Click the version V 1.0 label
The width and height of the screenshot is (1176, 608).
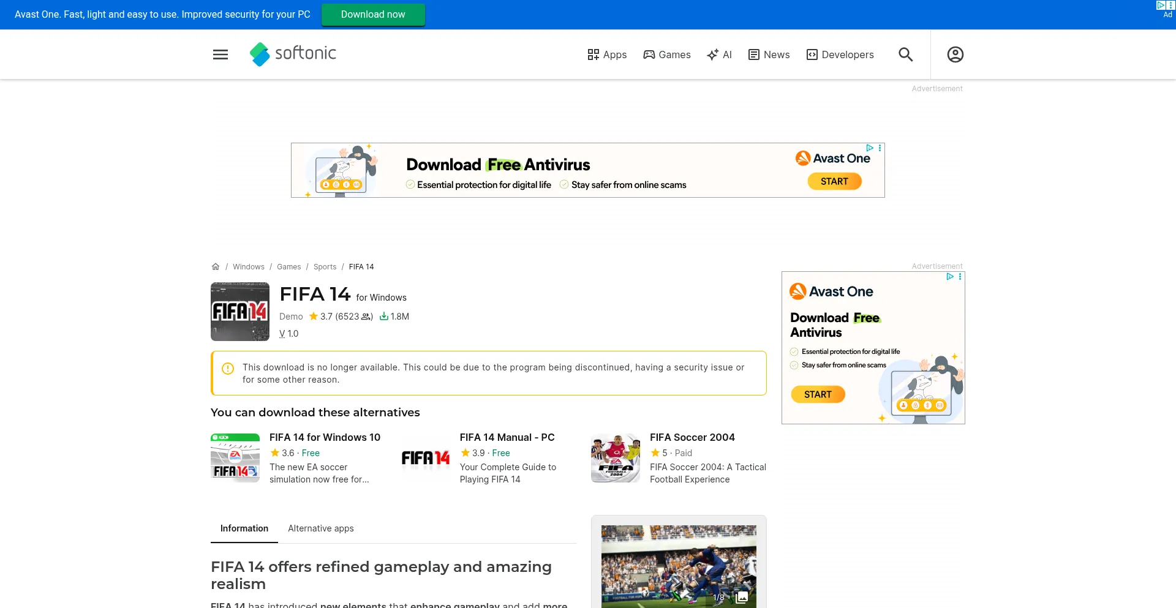click(x=289, y=334)
